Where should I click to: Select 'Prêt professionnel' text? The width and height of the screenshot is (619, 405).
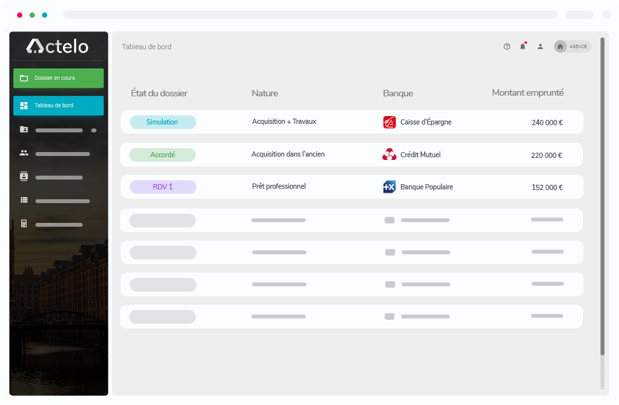point(279,186)
